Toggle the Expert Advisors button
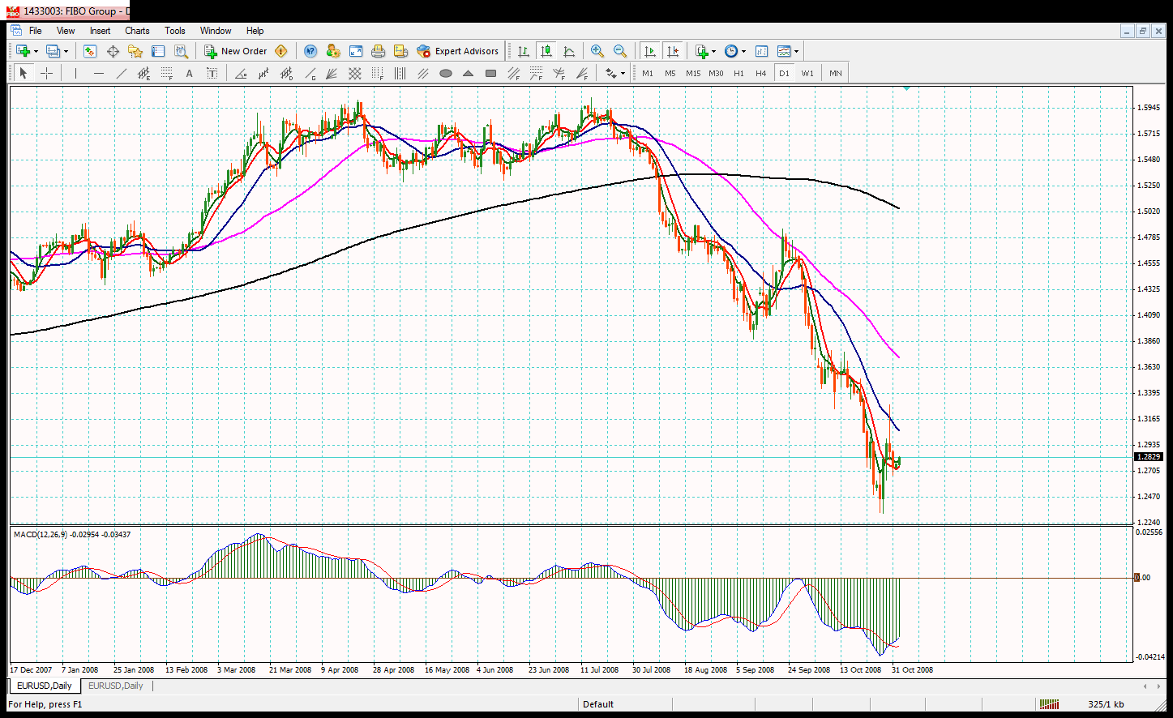 [x=458, y=51]
